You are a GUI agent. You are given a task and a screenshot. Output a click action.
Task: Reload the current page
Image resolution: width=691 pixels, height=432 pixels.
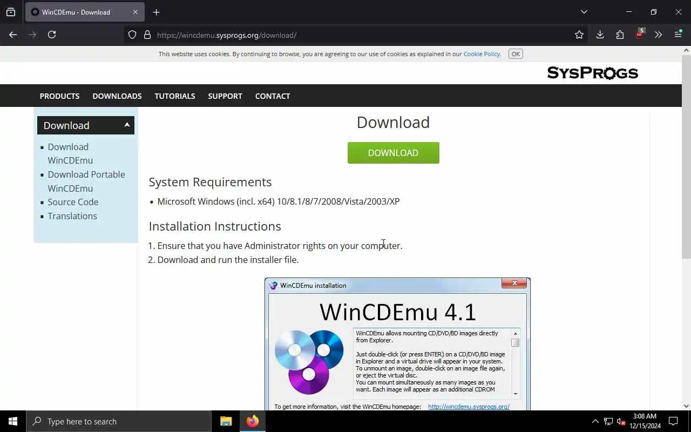click(x=52, y=35)
